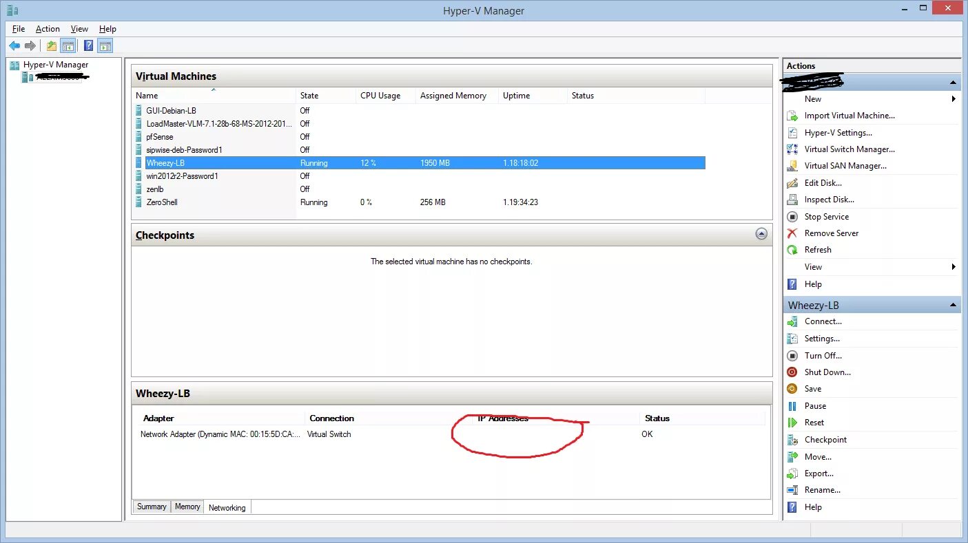Click the Connect icon for Wheezy-LB
The height and width of the screenshot is (543, 968).
792,321
